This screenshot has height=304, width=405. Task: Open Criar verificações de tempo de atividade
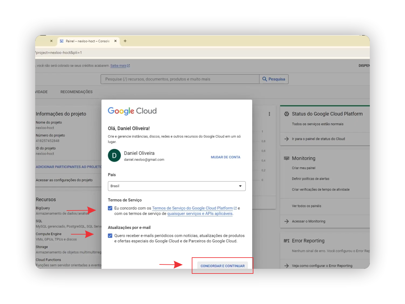point(321,190)
